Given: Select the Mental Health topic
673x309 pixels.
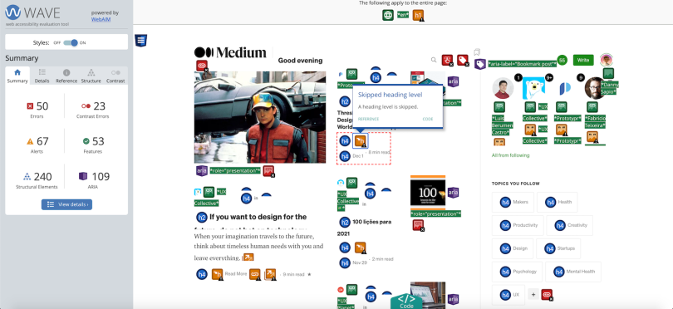Looking at the screenshot, I should point(573,272).
